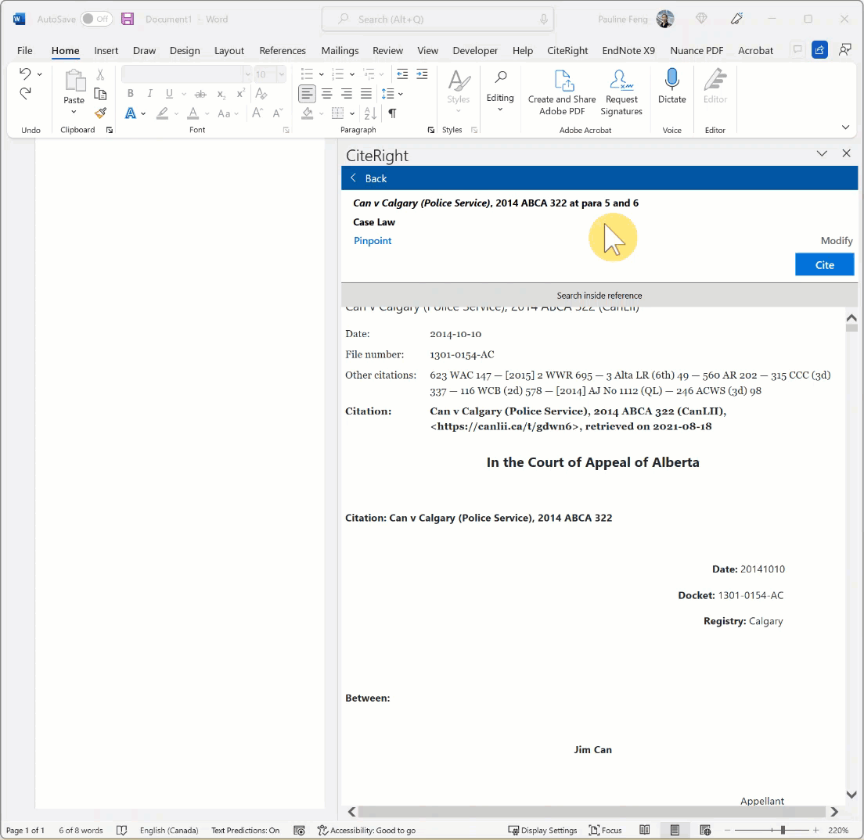Viewport: 864px width, 840px height.
Task: Click in the Search (Alt+Q) box
Action: point(438,20)
